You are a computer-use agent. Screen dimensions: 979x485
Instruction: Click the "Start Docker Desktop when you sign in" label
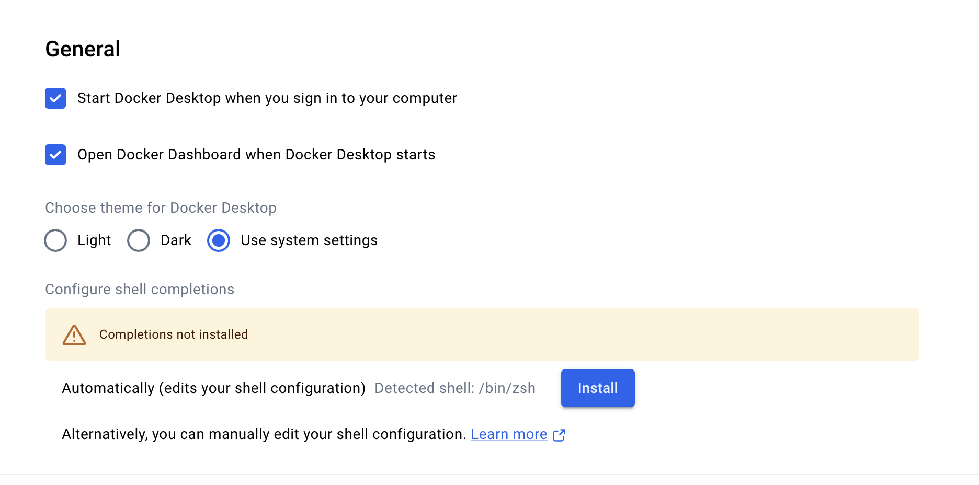[267, 98]
